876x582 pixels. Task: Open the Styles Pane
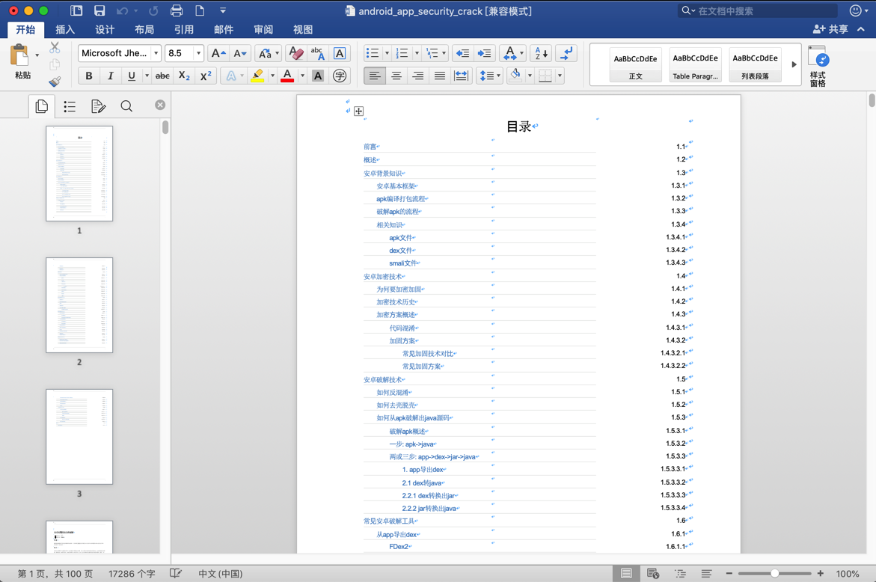click(818, 66)
